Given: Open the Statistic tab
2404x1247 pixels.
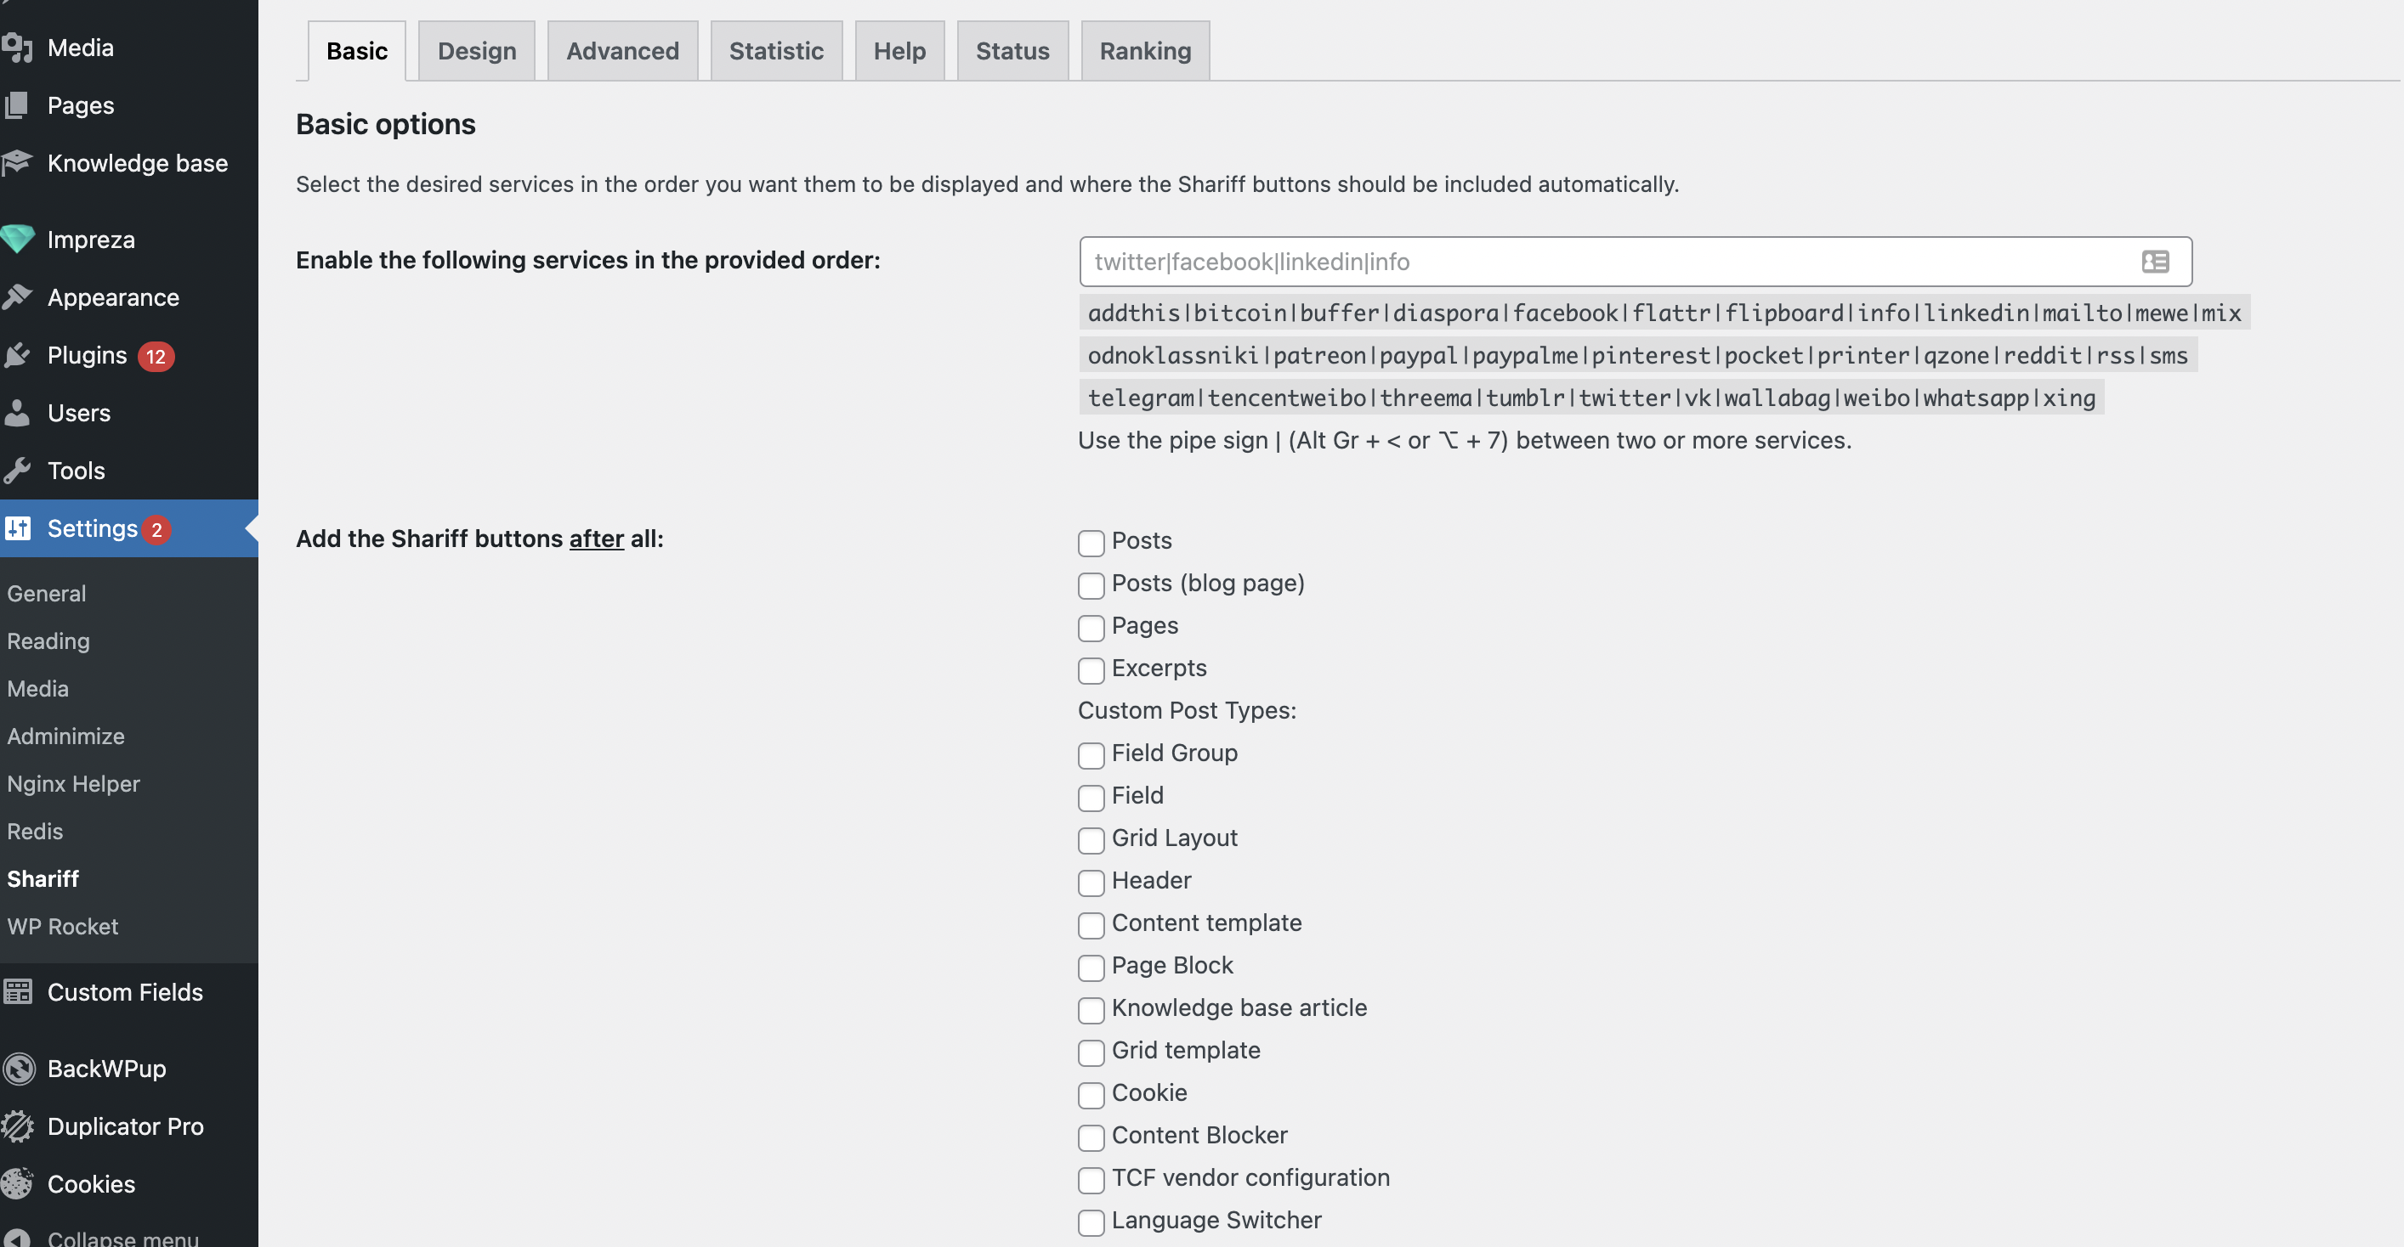Looking at the screenshot, I should click(x=775, y=51).
